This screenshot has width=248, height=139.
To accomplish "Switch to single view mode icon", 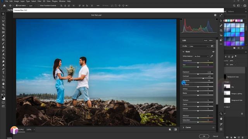I will 170,130.
